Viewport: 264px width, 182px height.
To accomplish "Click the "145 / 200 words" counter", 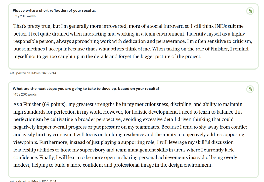I will [25, 94].
